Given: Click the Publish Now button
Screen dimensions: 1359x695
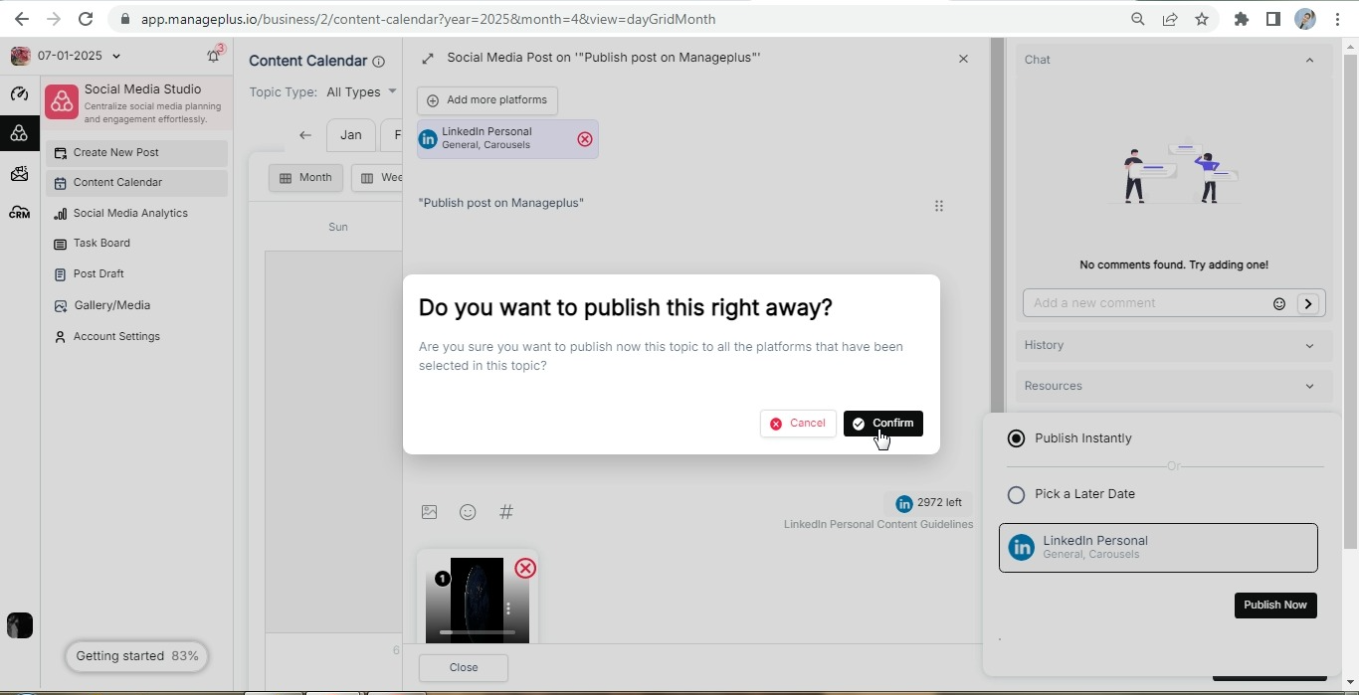Looking at the screenshot, I should pos(1275,606).
